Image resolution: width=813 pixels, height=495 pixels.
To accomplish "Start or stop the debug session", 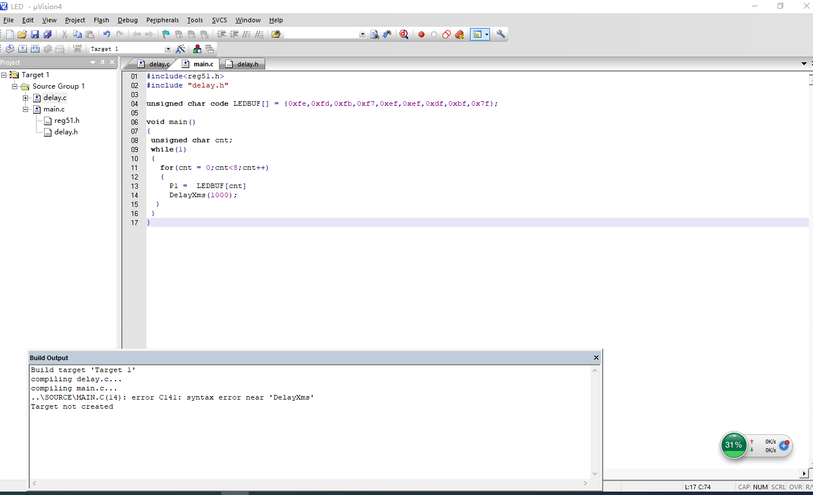I will [x=404, y=34].
